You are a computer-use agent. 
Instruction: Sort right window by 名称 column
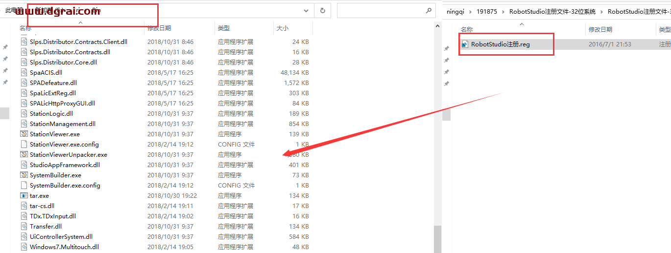467,30
